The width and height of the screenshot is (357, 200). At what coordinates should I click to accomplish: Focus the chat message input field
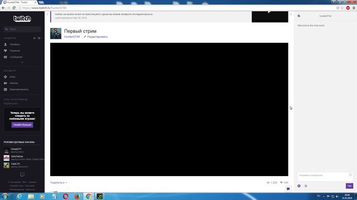325,177
